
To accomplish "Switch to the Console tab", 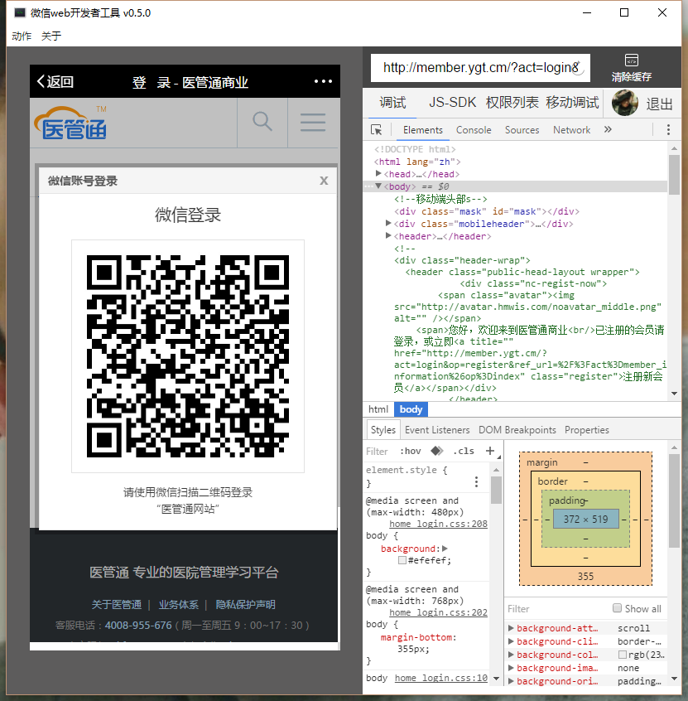I will click(474, 130).
